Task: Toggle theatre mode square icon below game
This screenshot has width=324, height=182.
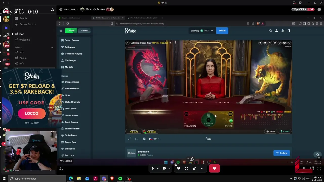Action: click(137, 139)
